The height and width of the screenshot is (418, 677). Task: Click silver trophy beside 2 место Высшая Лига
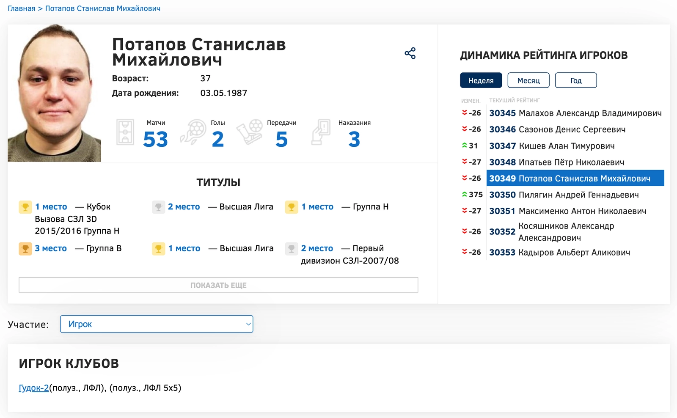click(x=158, y=207)
